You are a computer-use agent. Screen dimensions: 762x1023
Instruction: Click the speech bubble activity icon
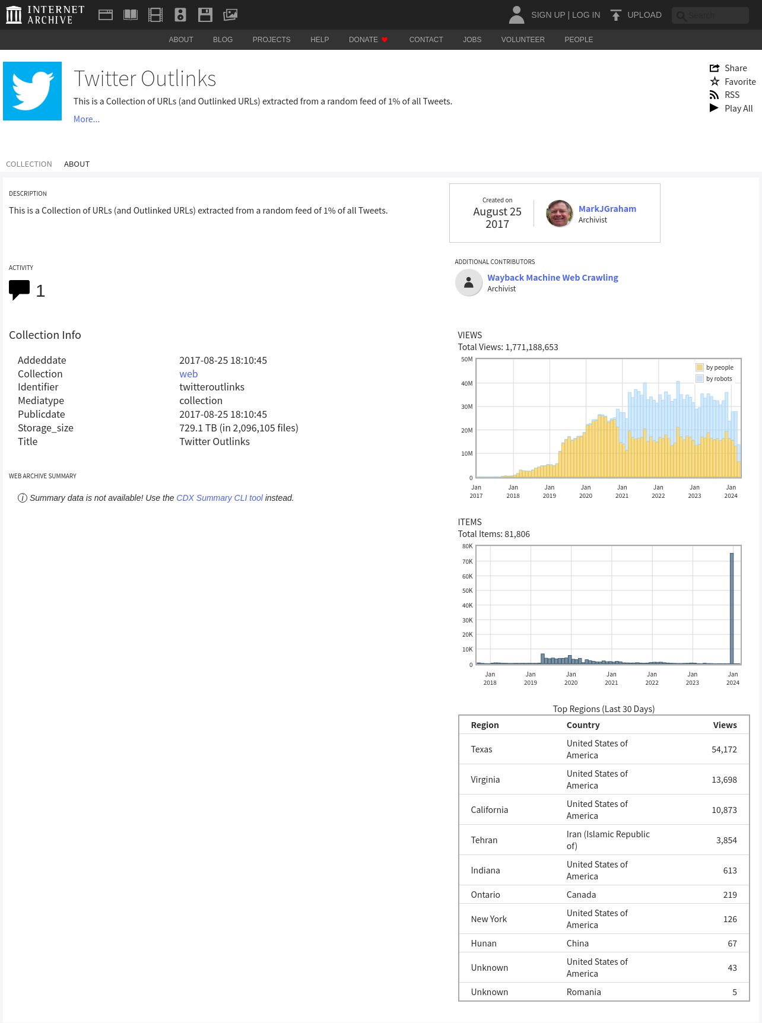(19, 290)
